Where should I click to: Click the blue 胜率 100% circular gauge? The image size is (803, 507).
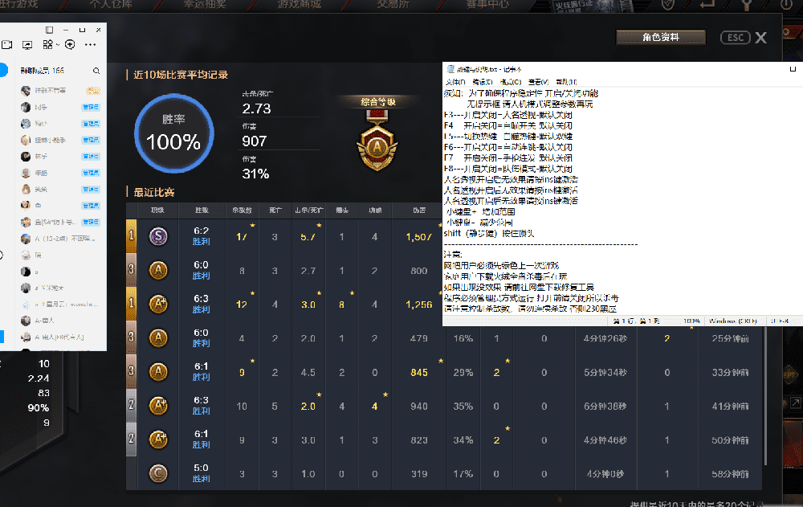tap(173, 129)
